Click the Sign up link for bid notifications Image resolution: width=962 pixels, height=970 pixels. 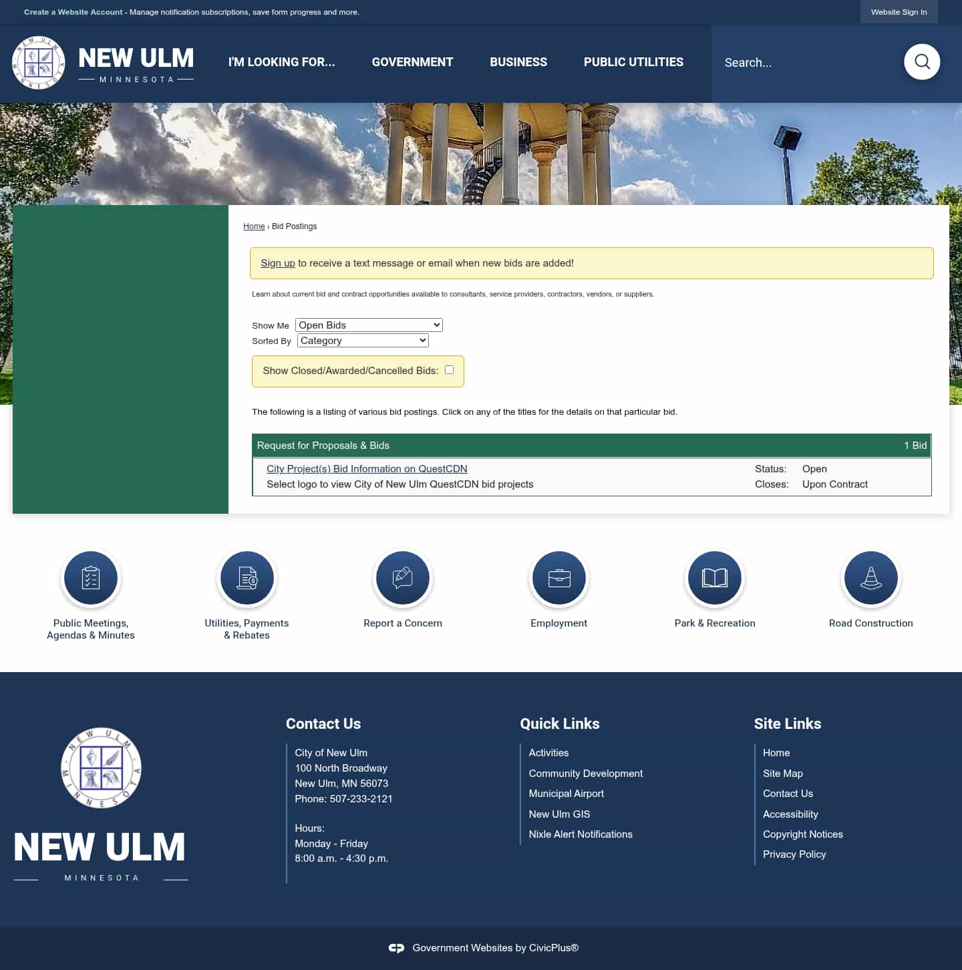278,263
